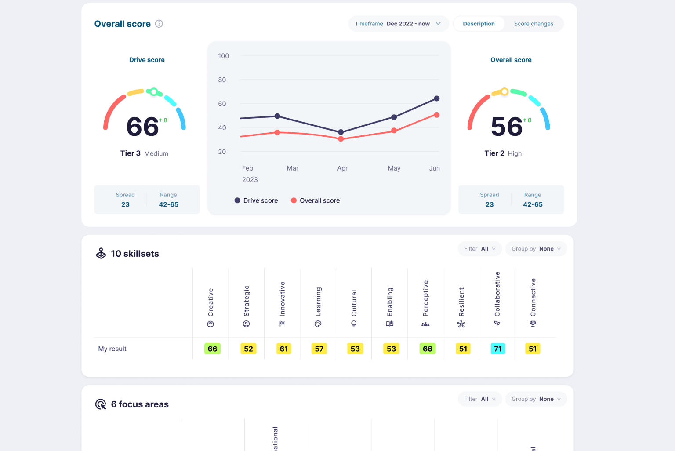Click the Strategic score 52 badge
Viewport: 675px width, 451px height.
[x=248, y=349]
